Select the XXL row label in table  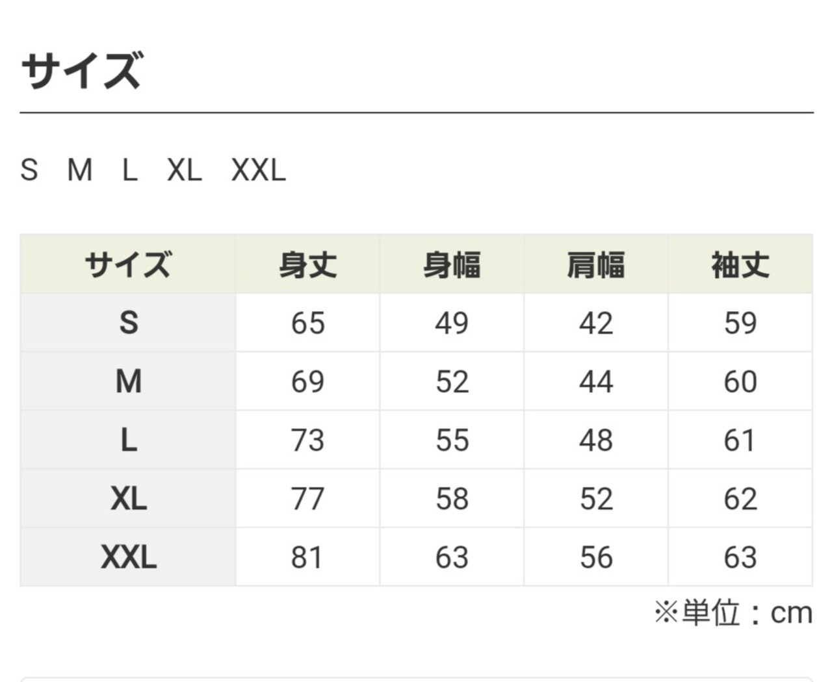(129, 557)
